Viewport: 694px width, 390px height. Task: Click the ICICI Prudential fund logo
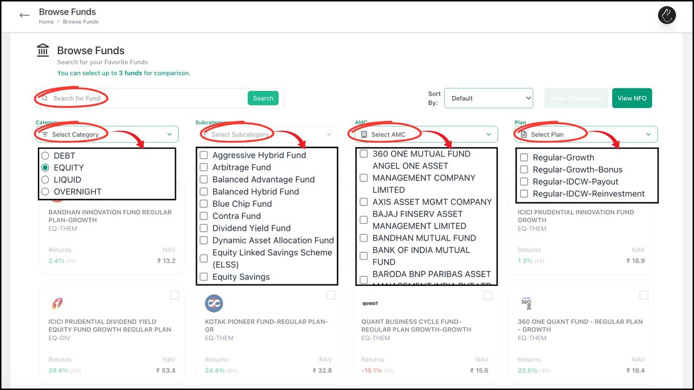[x=57, y=303]
